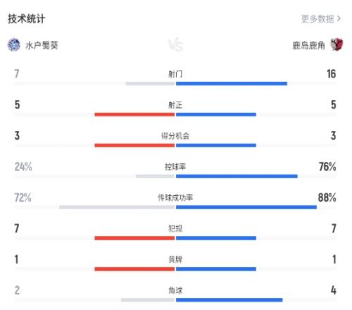Click the VS icon between teams

[x=175, y=45]
